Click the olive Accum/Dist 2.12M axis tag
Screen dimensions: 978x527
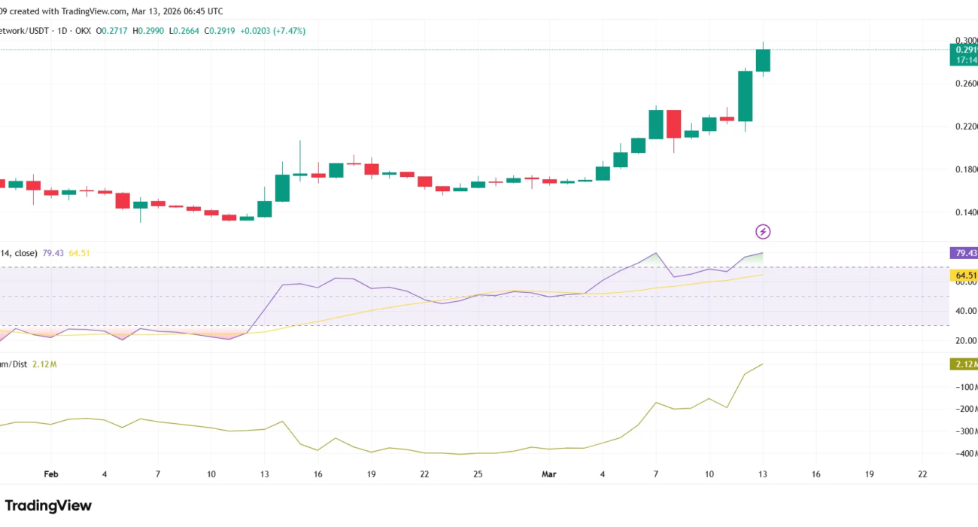click(963, 364)
